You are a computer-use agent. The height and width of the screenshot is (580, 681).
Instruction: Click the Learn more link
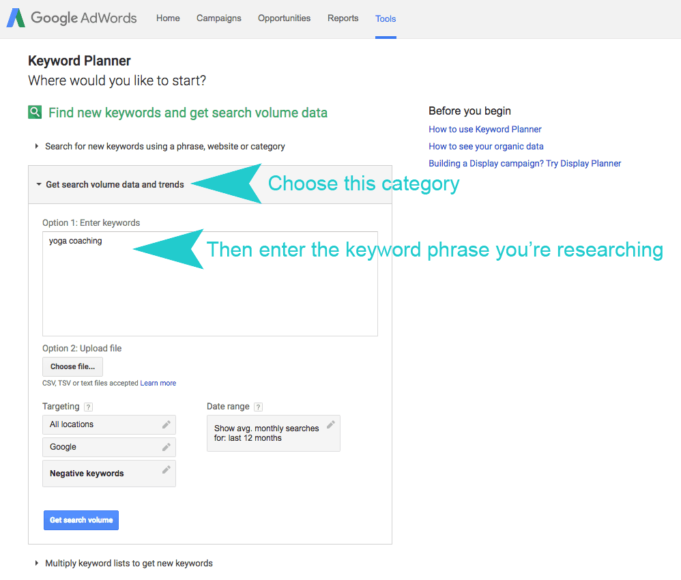click(x=158, y=383)
